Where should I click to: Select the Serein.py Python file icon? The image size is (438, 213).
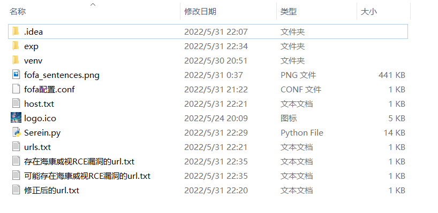(17, 132)
